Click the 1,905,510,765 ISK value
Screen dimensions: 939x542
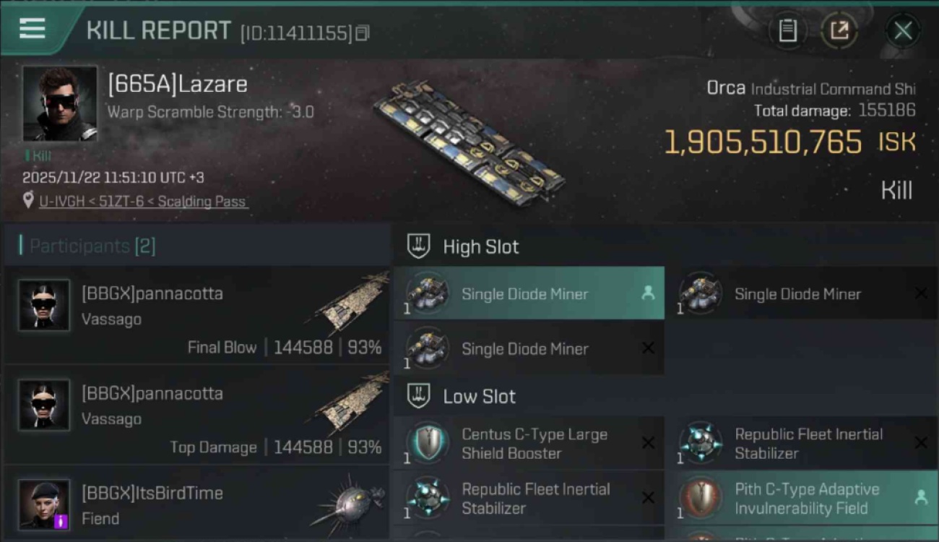[762, 142]
